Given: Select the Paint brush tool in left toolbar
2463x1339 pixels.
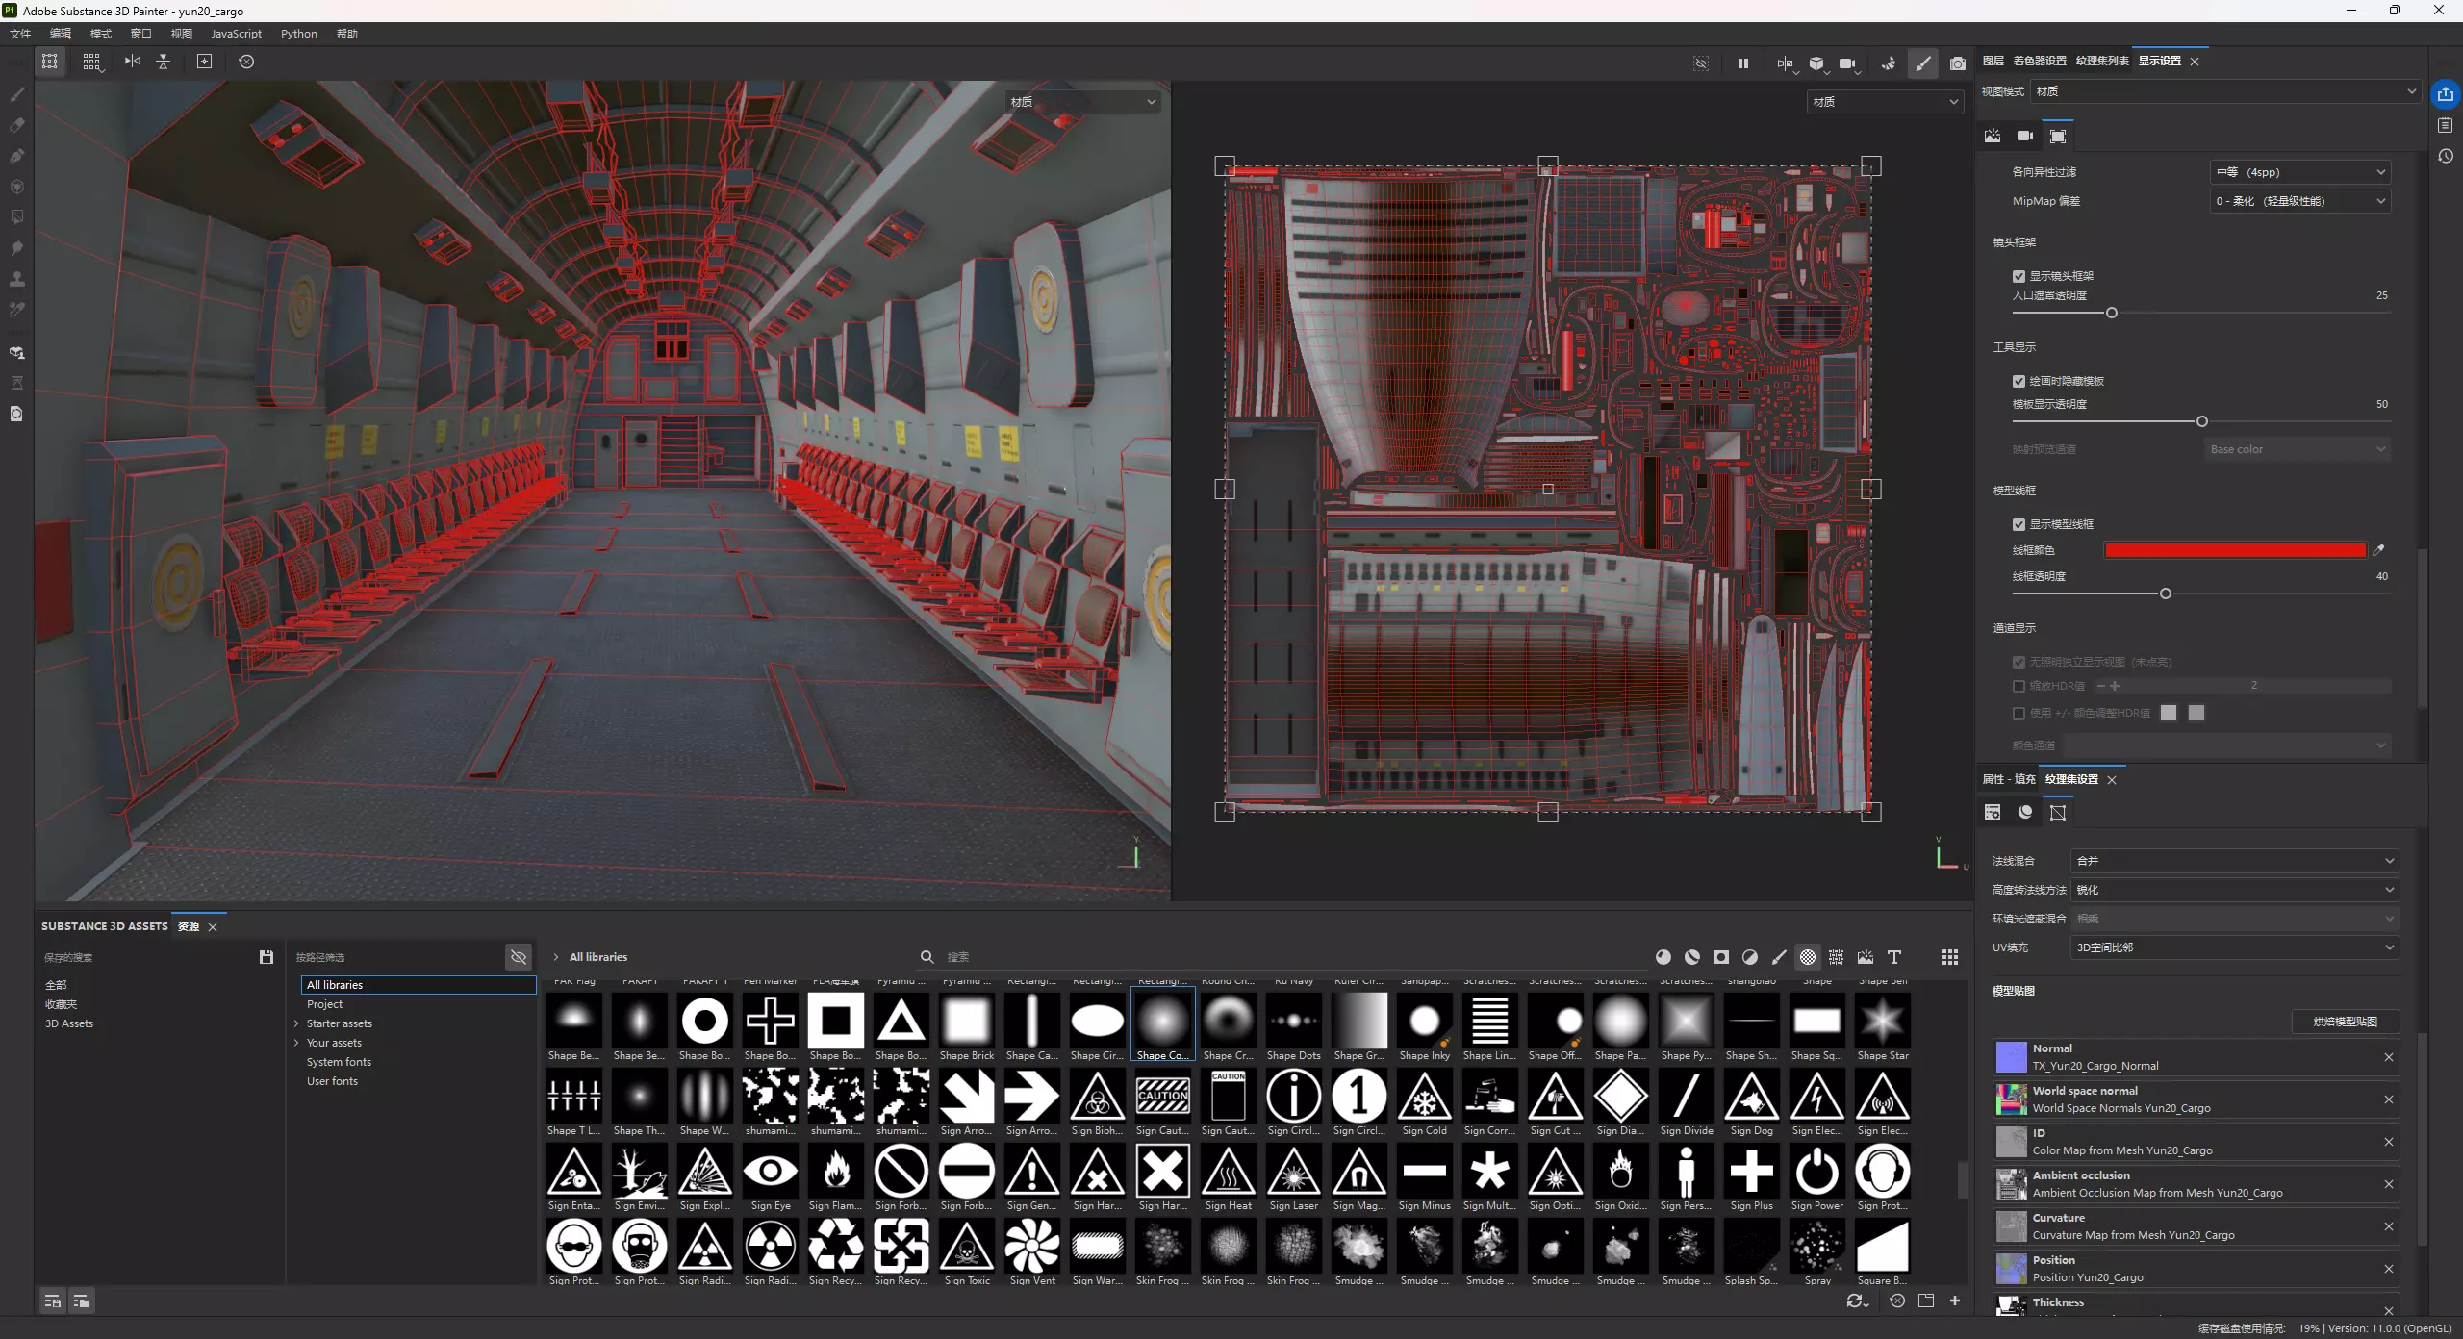Looking at the screenshot, I should tap(17, 94).
